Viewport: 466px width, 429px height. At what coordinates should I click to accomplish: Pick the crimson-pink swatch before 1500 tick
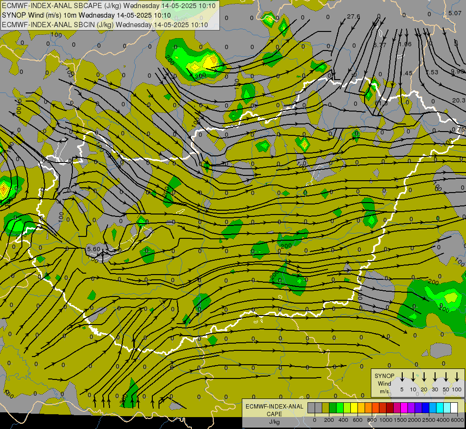[397, 408]
